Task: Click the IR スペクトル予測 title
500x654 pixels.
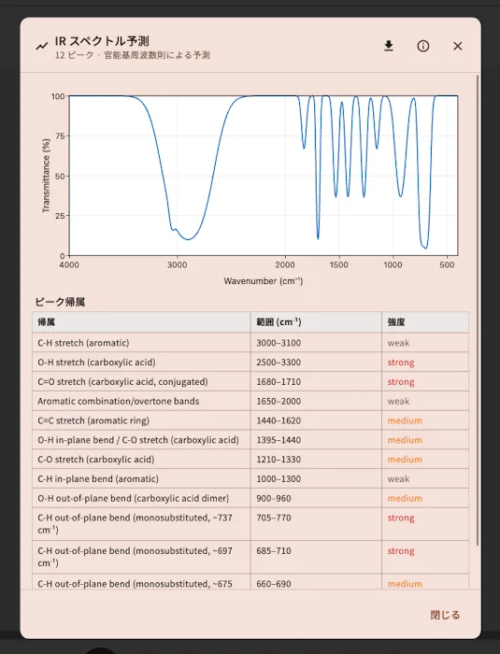Action: (102, 41)
